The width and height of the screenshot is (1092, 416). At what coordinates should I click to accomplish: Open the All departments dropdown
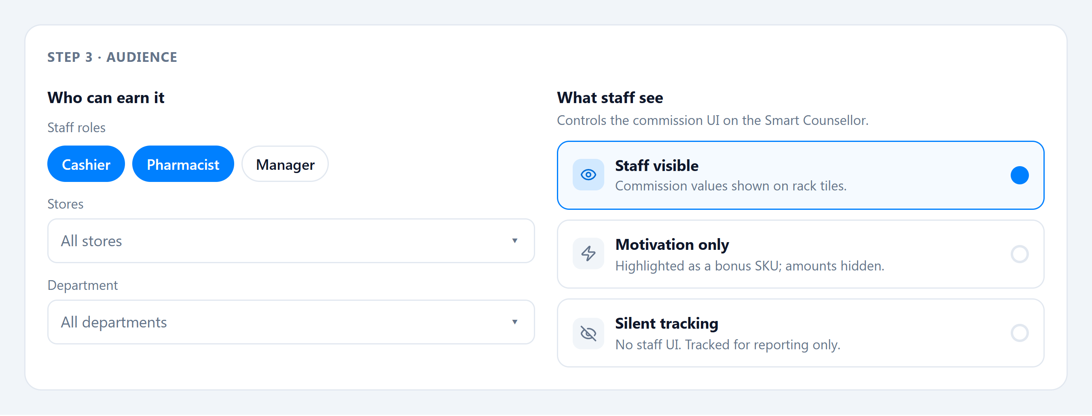pos(291,322)
